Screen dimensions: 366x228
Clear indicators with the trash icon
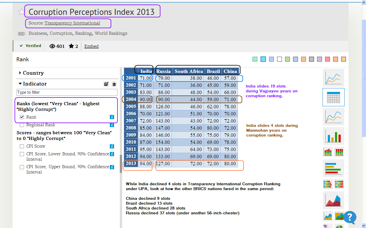[114, 84]
